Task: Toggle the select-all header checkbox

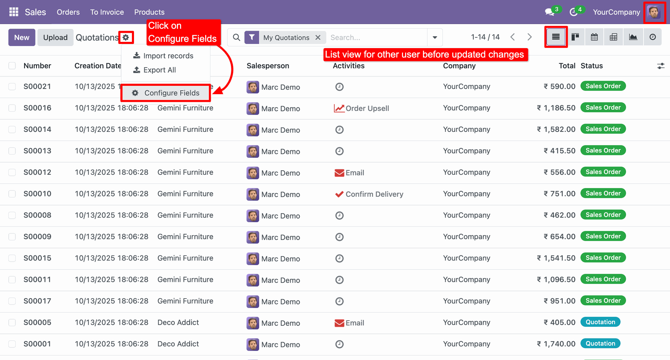Action: (12, 66)
